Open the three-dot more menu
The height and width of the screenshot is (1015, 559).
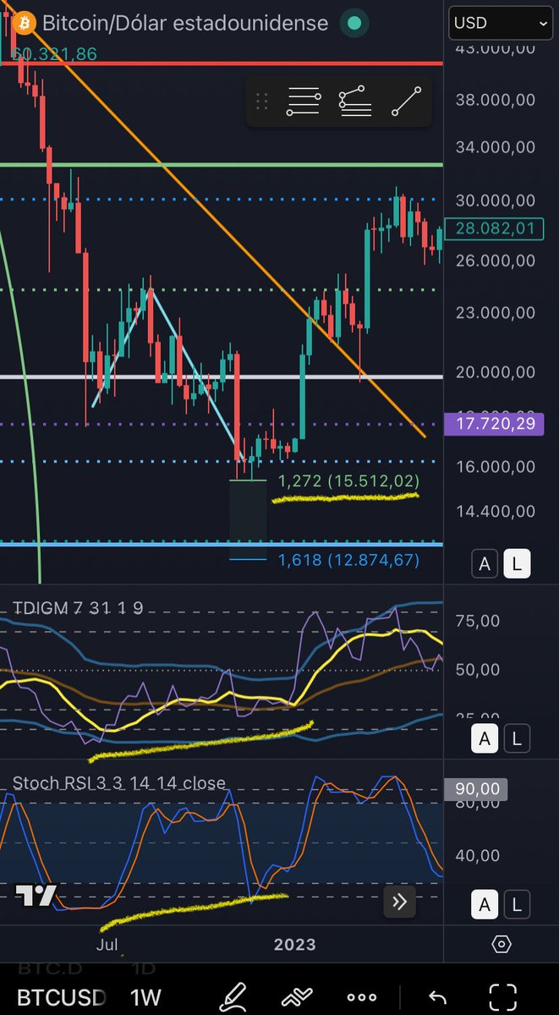362,996
